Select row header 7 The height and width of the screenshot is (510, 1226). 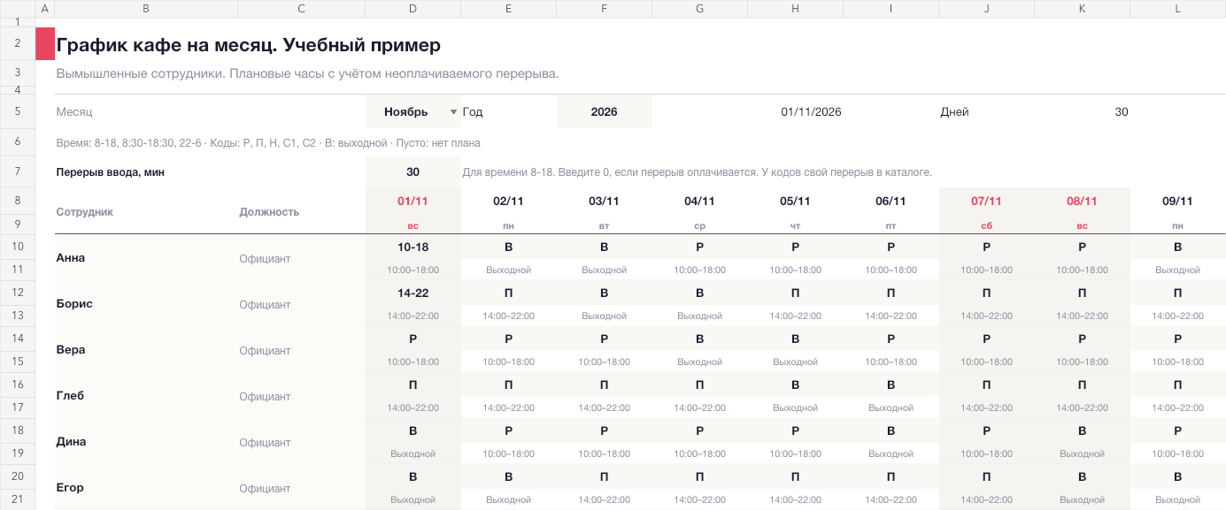[x=18, y=172]
